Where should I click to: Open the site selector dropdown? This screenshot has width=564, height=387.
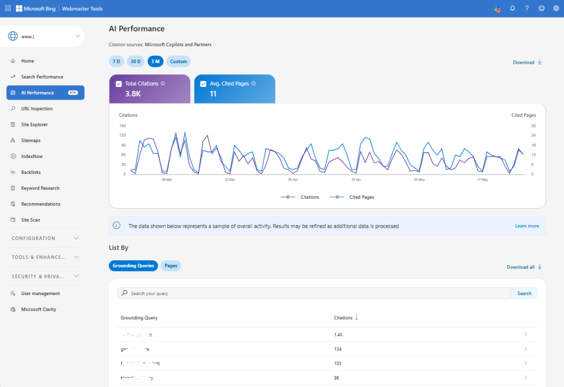[78, 36]
